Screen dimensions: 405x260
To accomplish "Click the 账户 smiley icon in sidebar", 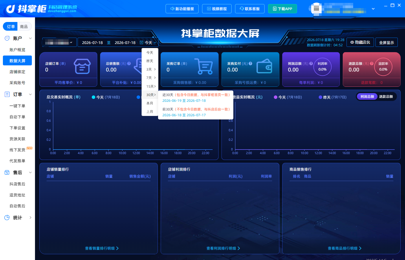I will click(x=7, y=38).
